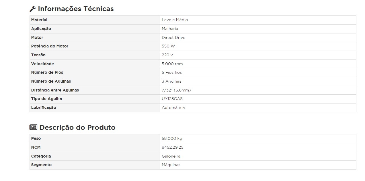Click the wrench icon beside Informações Técnicas

[x=33, y=9]
